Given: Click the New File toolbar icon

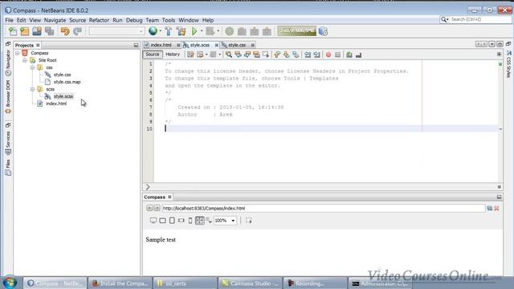Looking at the screenshot, I should (x=13, y=31).
